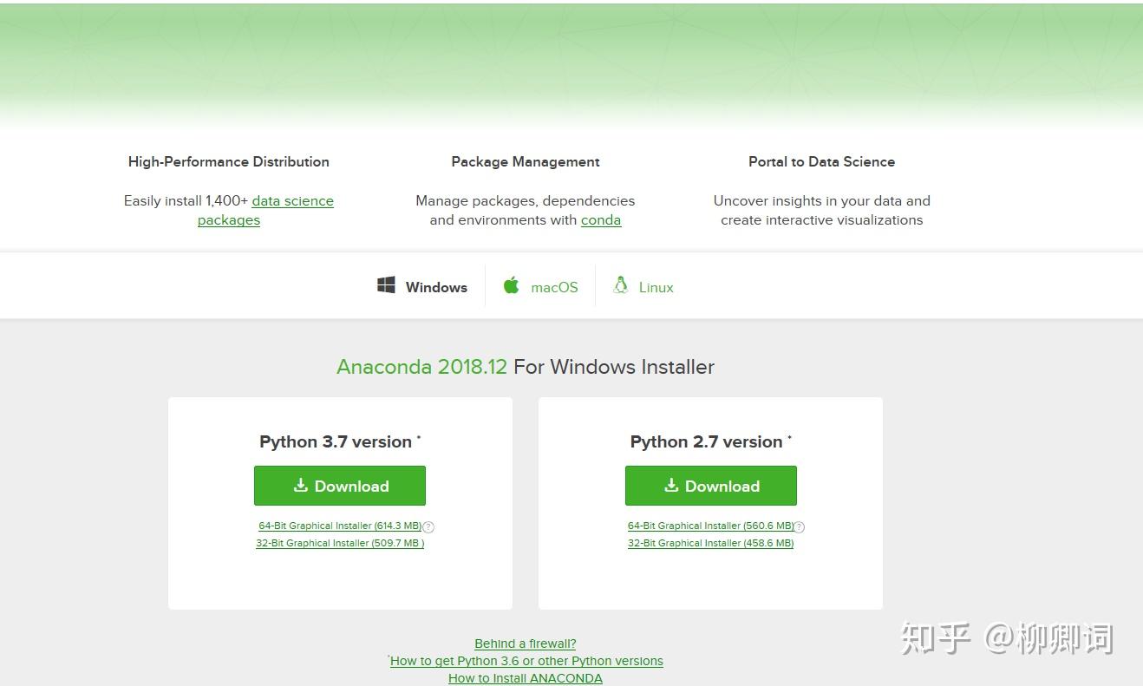The height and width of the screenshot is (686, 1143).
Task: Open the conda link
Action: [x=601, y=220]
